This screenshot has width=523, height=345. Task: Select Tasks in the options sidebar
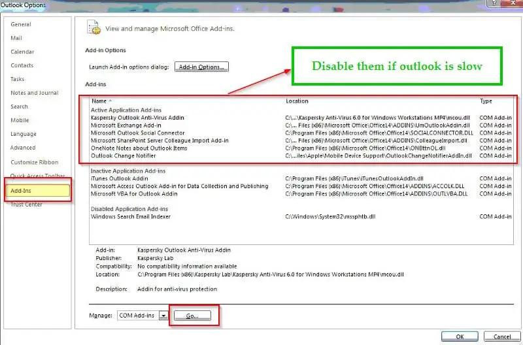pos(18,79)
